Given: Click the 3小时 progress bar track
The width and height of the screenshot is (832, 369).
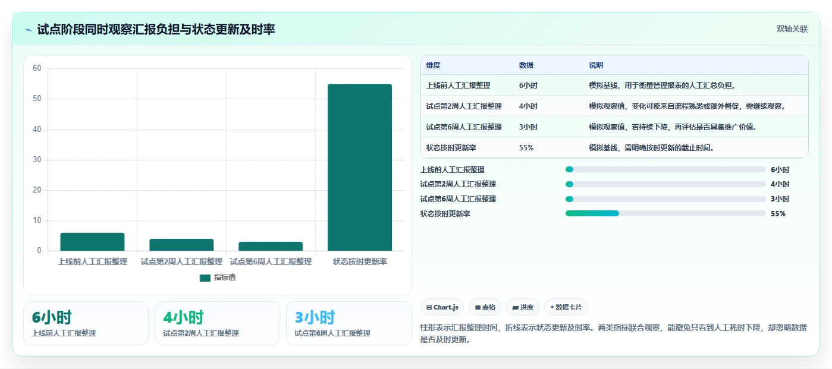Looking at the screenshot, I should point(665,199).
